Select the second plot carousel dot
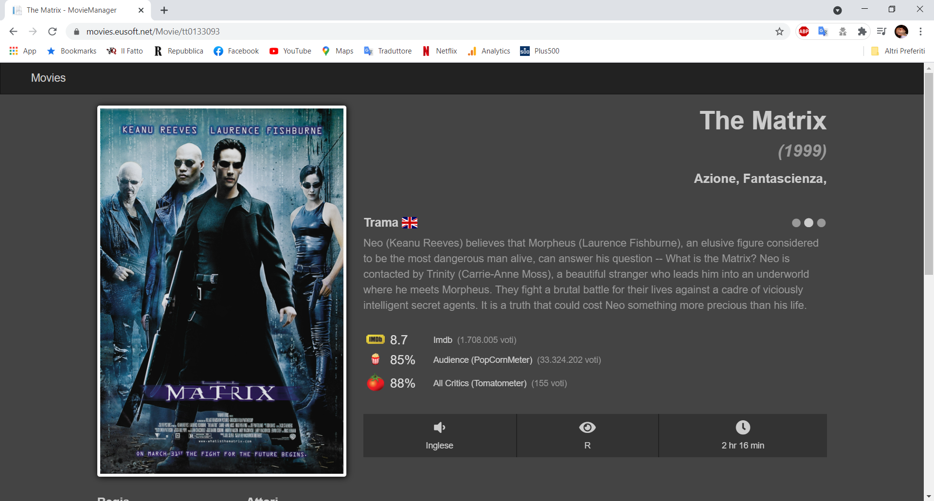Screen dimensions: 934x501 coord(809,223)
